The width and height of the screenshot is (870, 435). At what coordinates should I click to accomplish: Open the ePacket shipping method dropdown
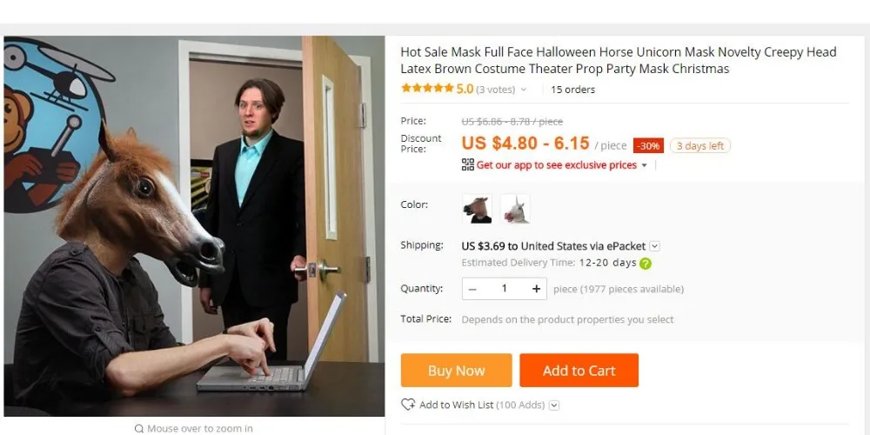655,246
